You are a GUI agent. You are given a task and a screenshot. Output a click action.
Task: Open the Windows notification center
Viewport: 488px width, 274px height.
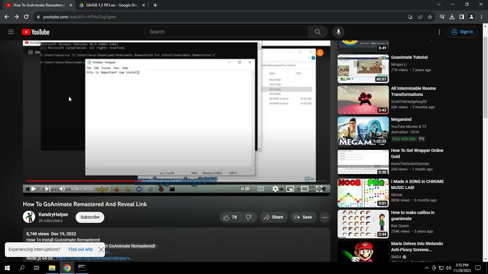(x=478, y=268)
